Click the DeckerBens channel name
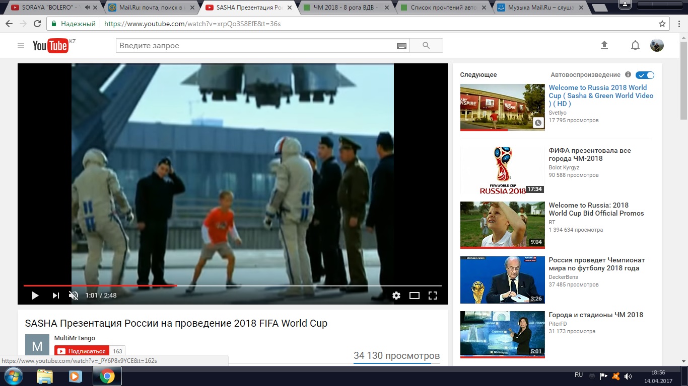The height and width of the screenshot is (386, 688). (x=563, y=277)
